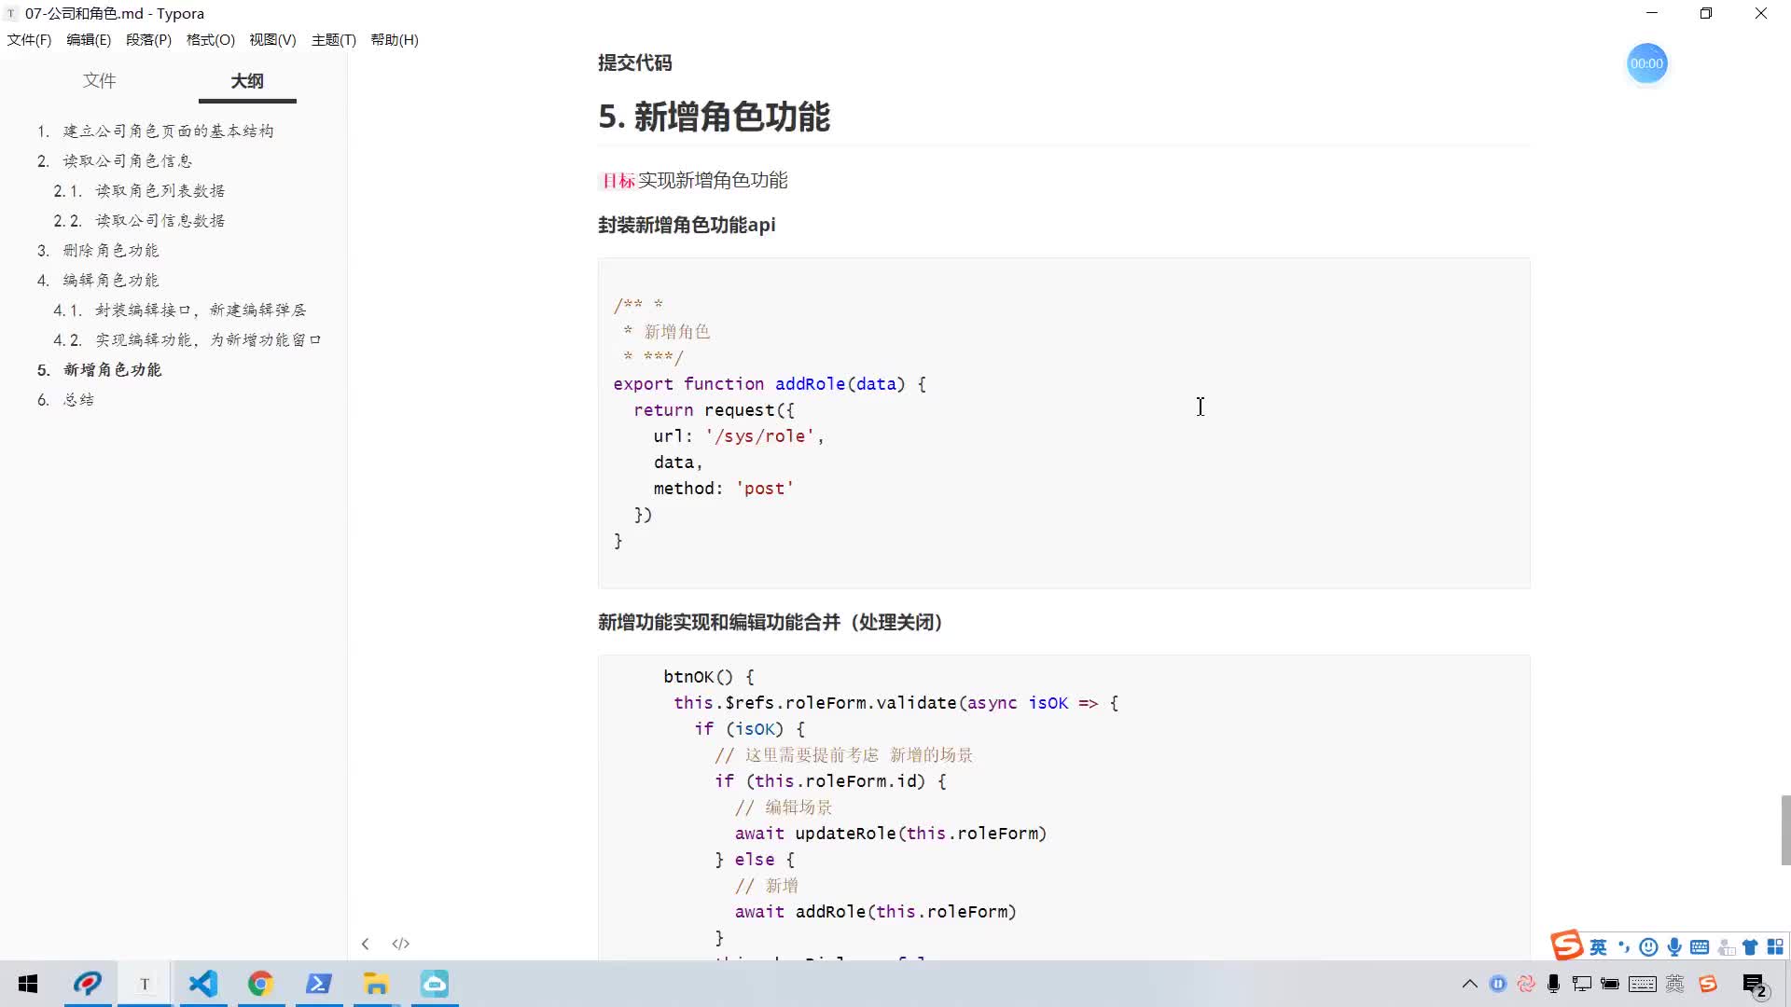
Task: Click the 5. 新增角色功能 heading
Action: (x=714, y=117)
